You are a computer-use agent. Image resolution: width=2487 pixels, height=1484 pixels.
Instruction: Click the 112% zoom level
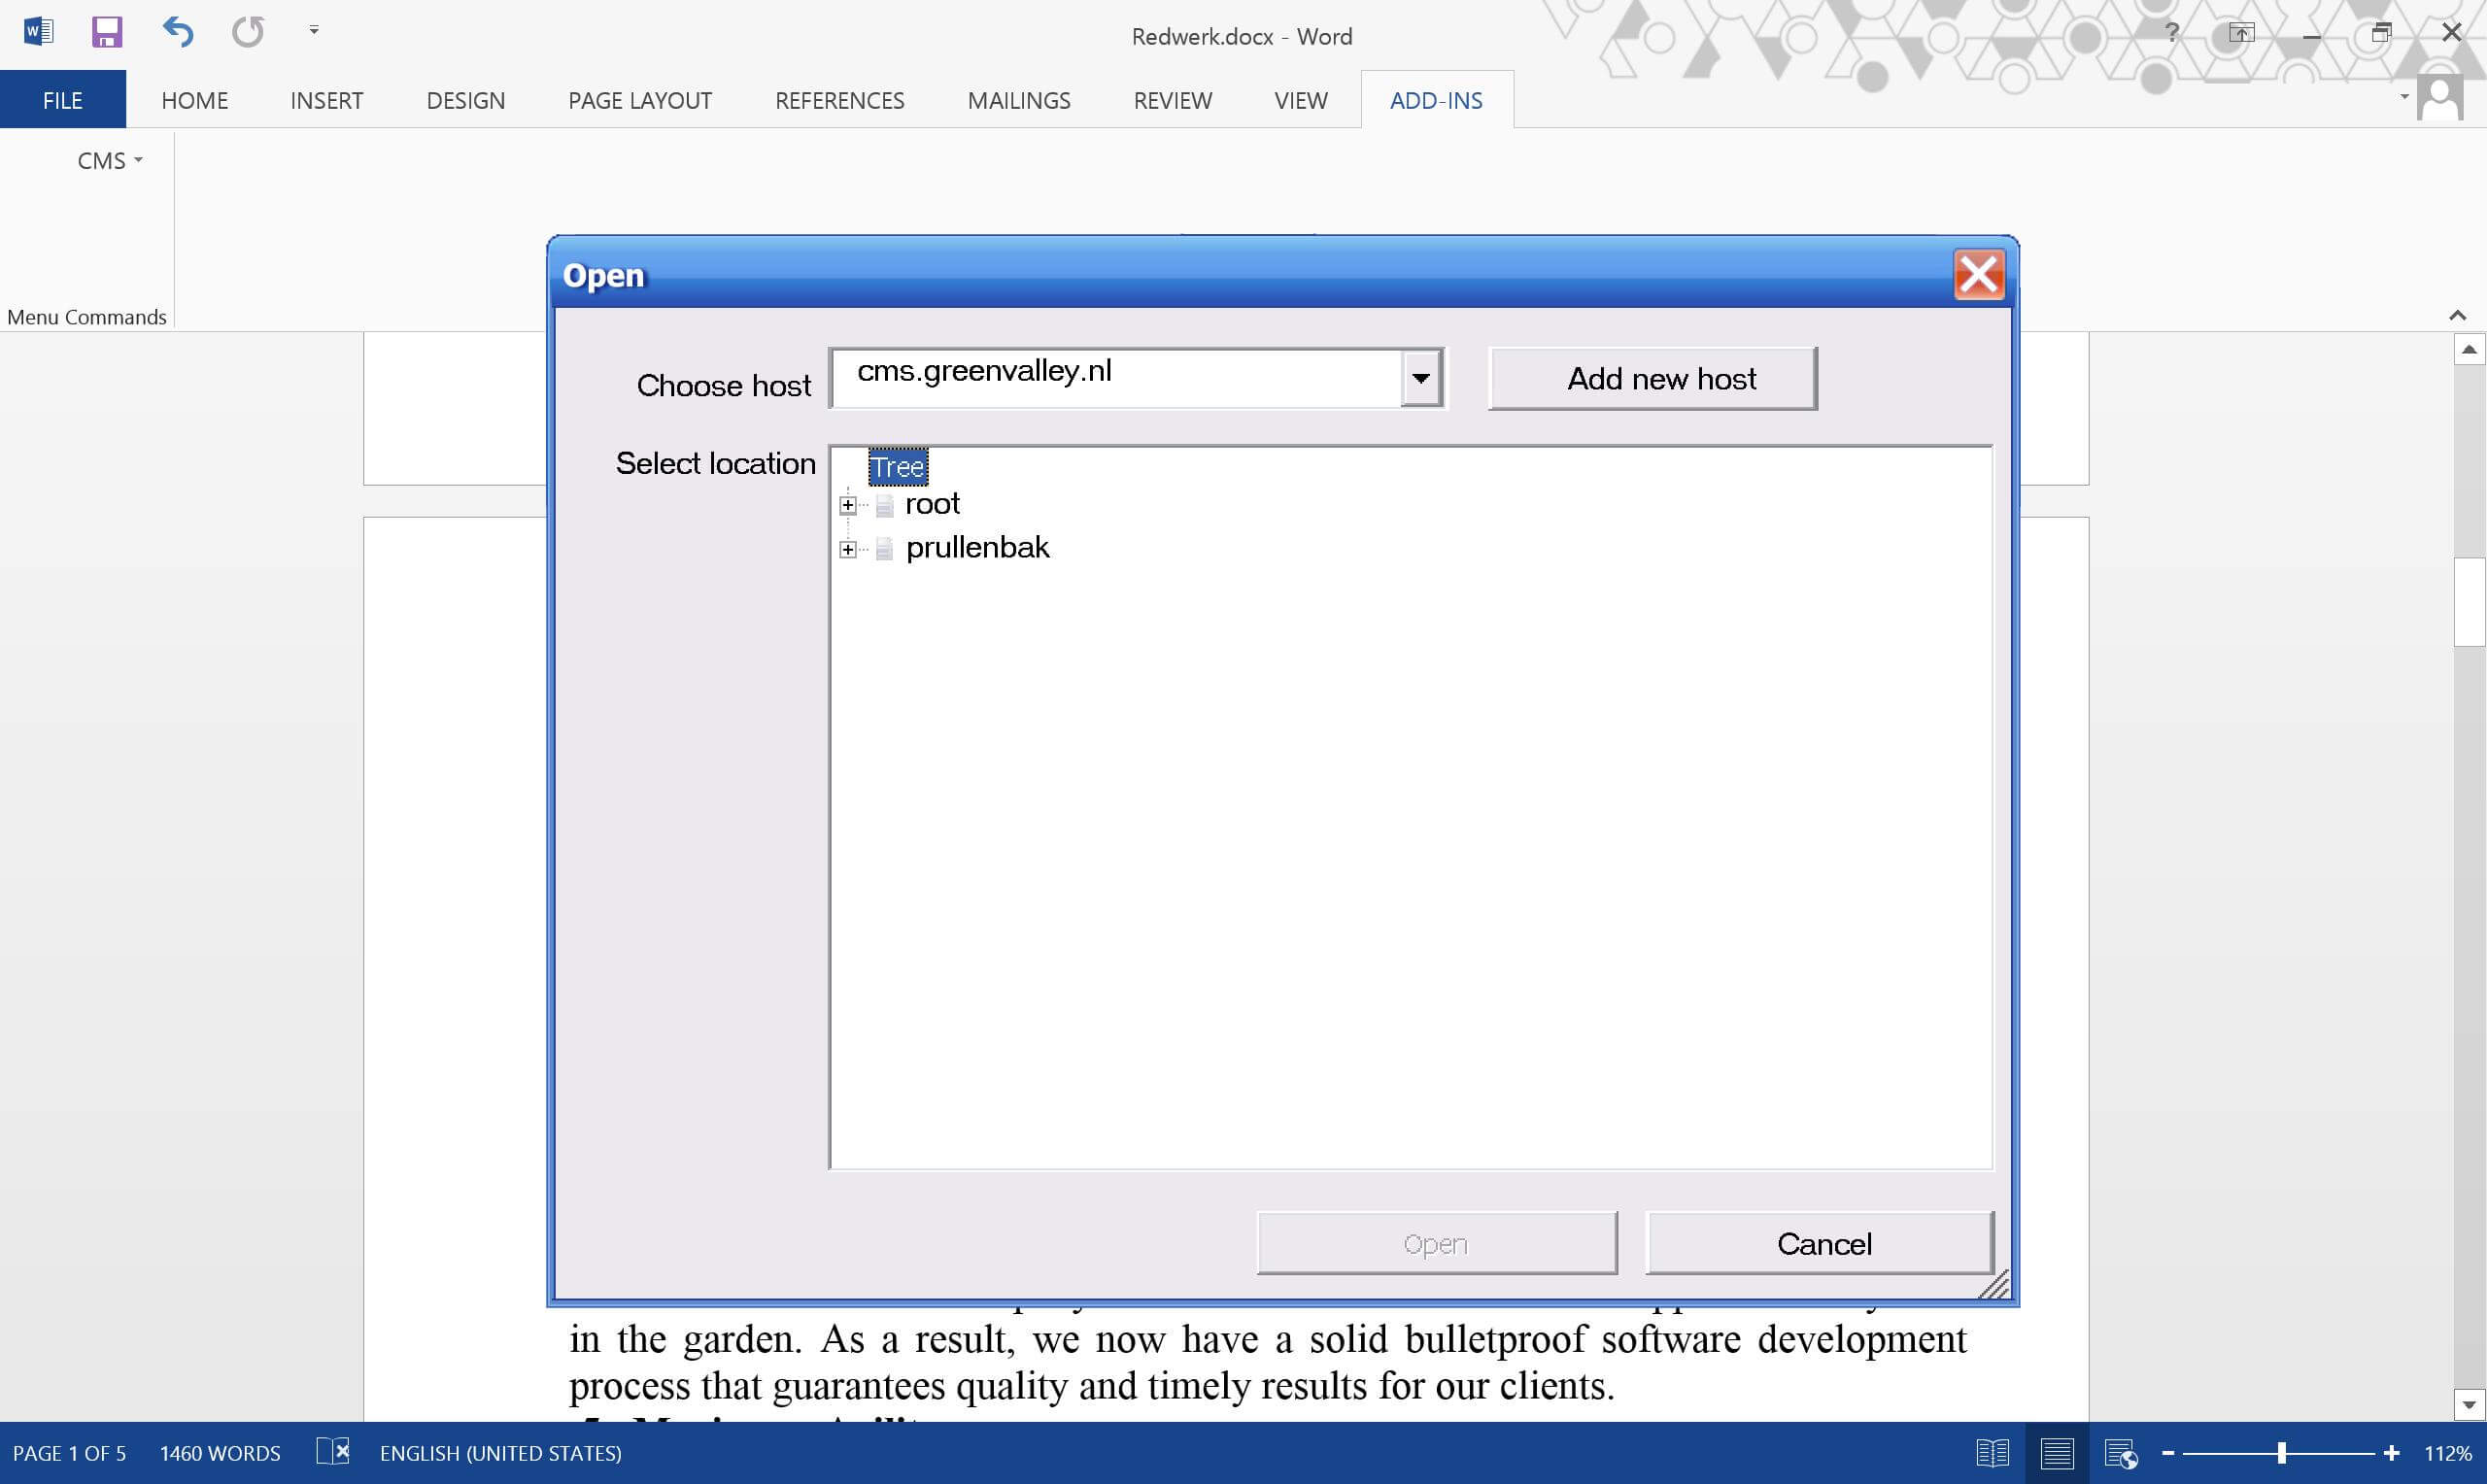[2446, 1453]
